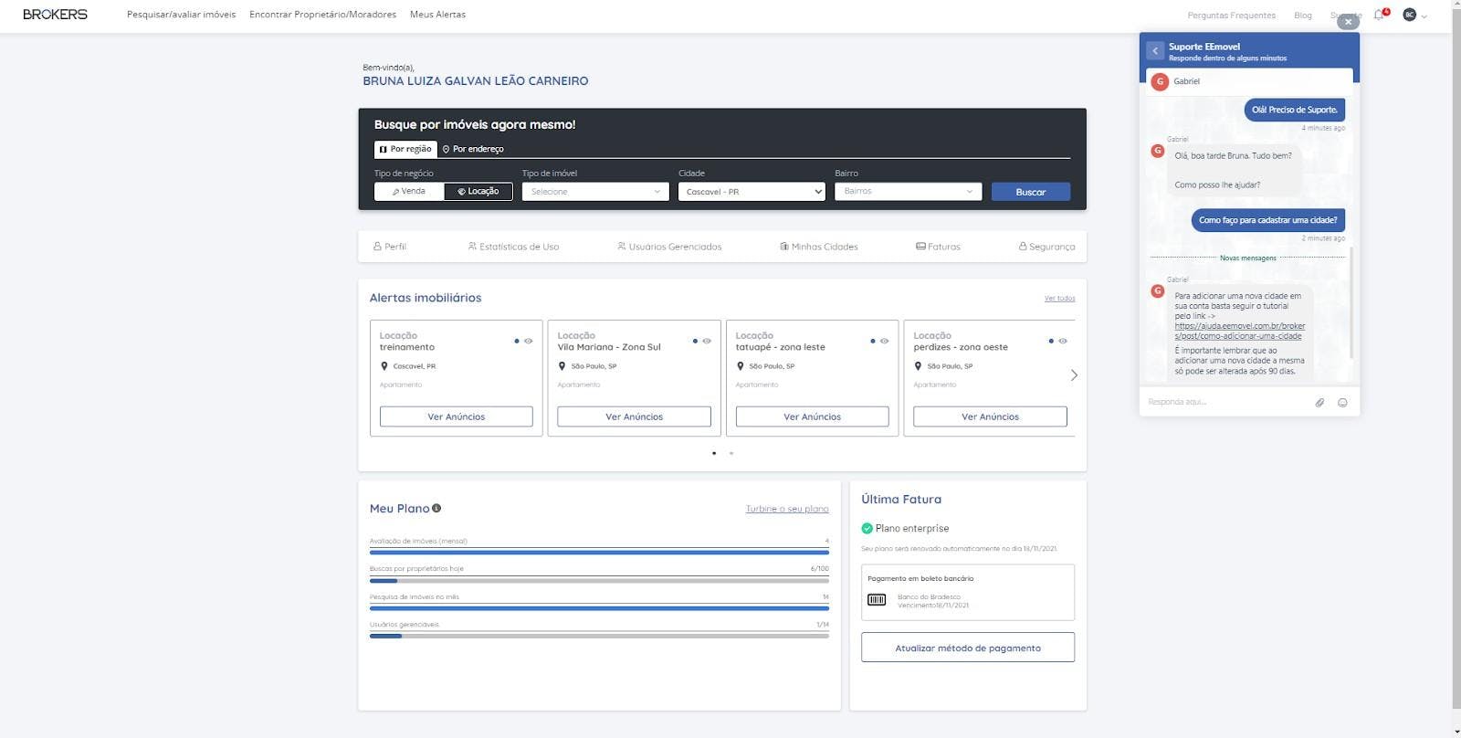Click location pin on treinamento card
The image size is (1461, 738).
point(384,366)
